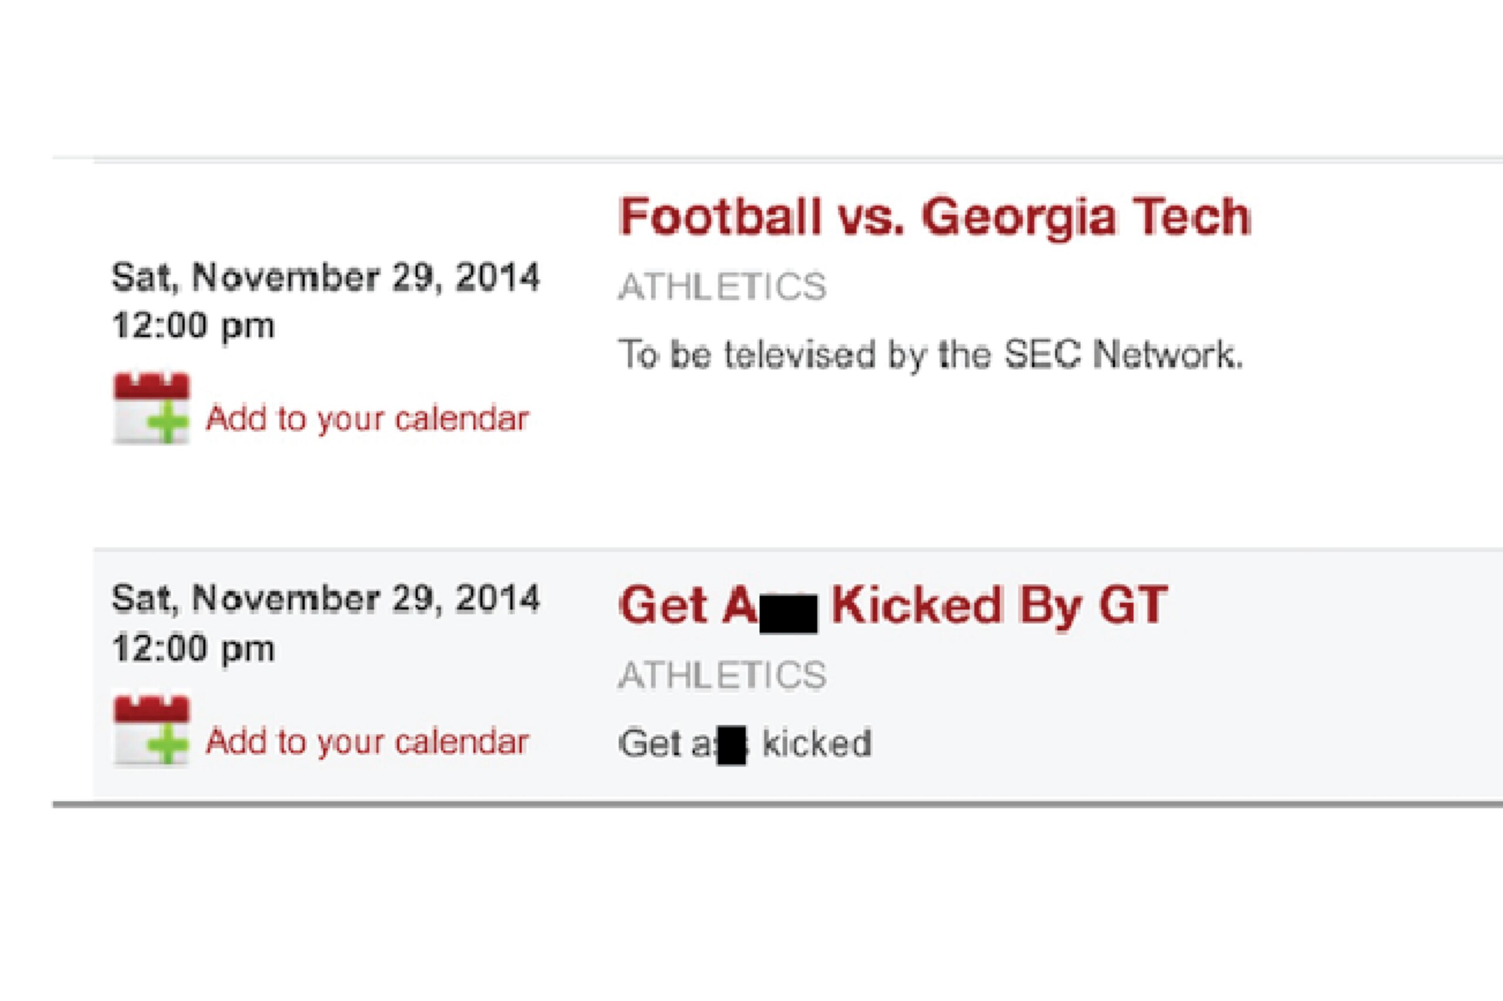Click the second event's Sat, November 29, 2014 date
The image size is (1503, 1001).
coord(326,599)
